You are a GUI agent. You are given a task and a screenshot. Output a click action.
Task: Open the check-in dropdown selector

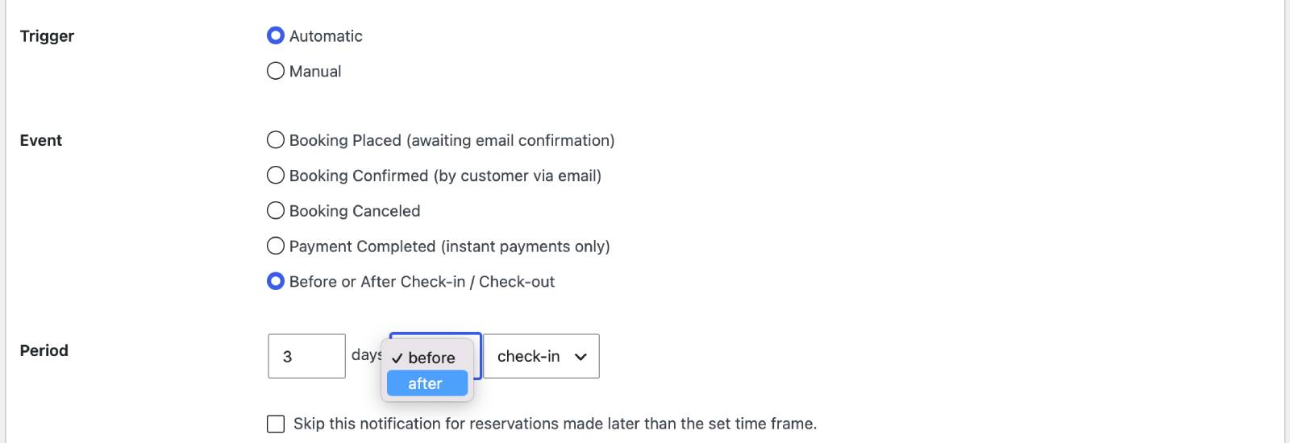[541, 356]
